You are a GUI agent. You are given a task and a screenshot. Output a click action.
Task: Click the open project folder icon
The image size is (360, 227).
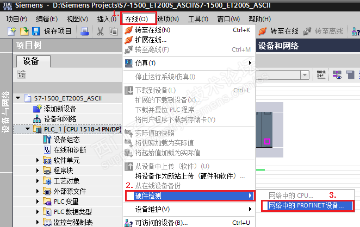pos(24,31)
